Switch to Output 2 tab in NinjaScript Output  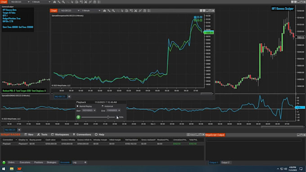pyautogui.click(x=225, y=163)
